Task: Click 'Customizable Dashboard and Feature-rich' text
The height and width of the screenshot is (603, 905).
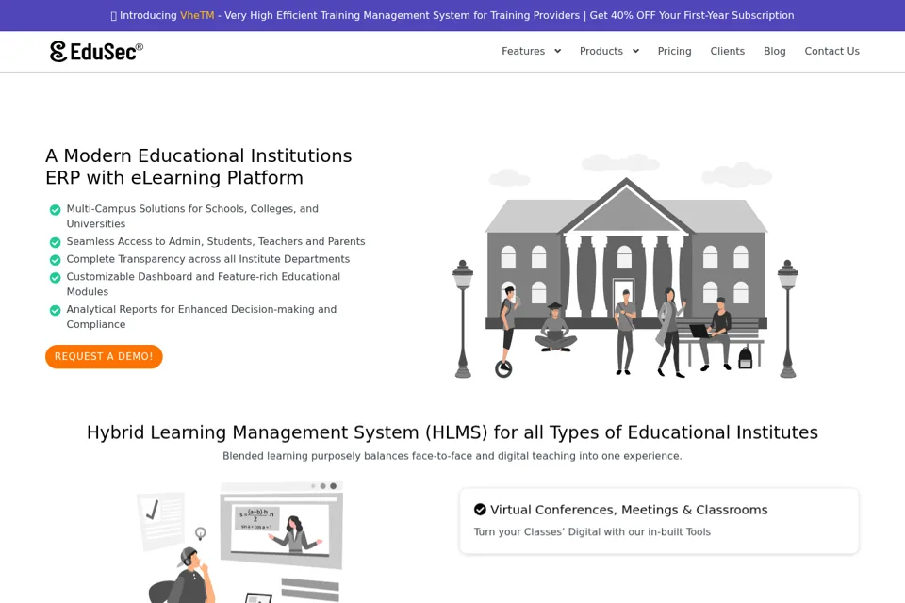Action: pyautogui.click(x=204, y=284)
